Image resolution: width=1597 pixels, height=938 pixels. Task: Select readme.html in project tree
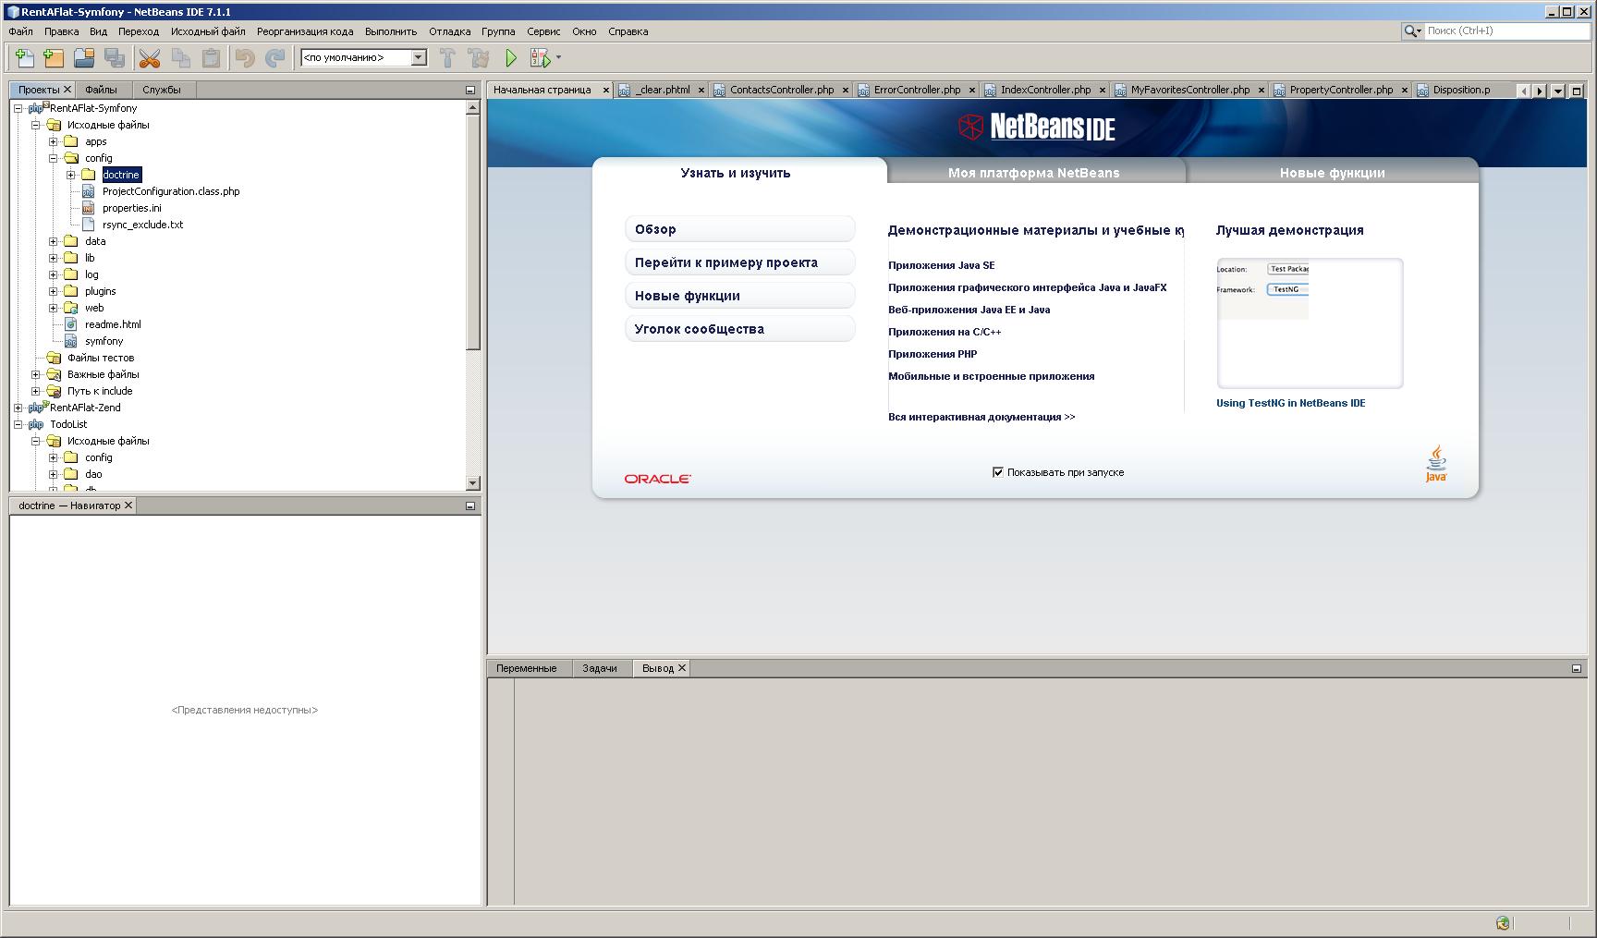pyautogui.click(x=113, y=324)
